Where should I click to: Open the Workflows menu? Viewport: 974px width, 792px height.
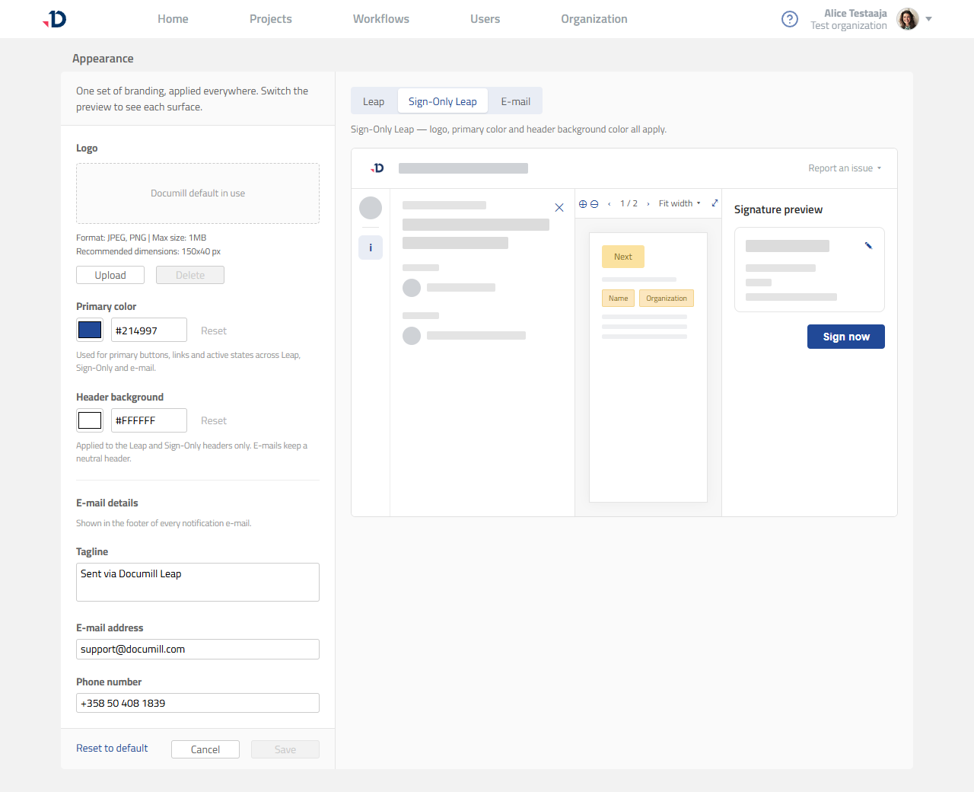coord(380,19)
